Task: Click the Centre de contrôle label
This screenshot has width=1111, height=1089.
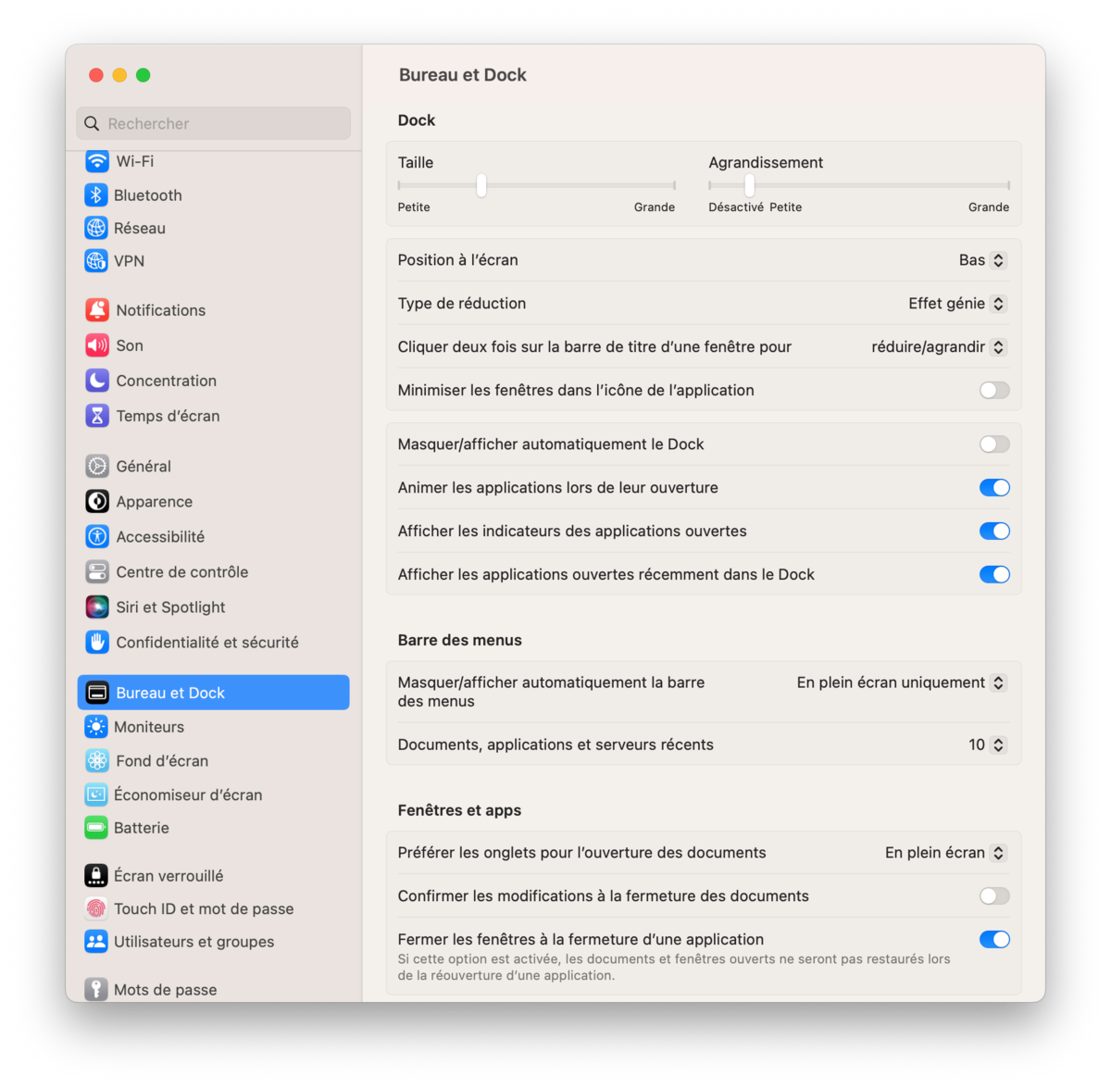Action: pyautogui.click(x=182, y=571)
